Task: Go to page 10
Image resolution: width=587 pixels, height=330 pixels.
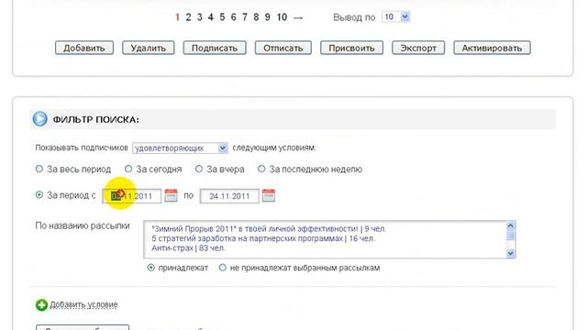Action: coord(282,17)
